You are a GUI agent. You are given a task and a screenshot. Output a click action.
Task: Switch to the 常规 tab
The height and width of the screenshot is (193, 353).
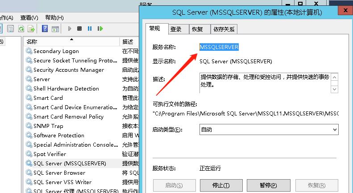[157, 29]
